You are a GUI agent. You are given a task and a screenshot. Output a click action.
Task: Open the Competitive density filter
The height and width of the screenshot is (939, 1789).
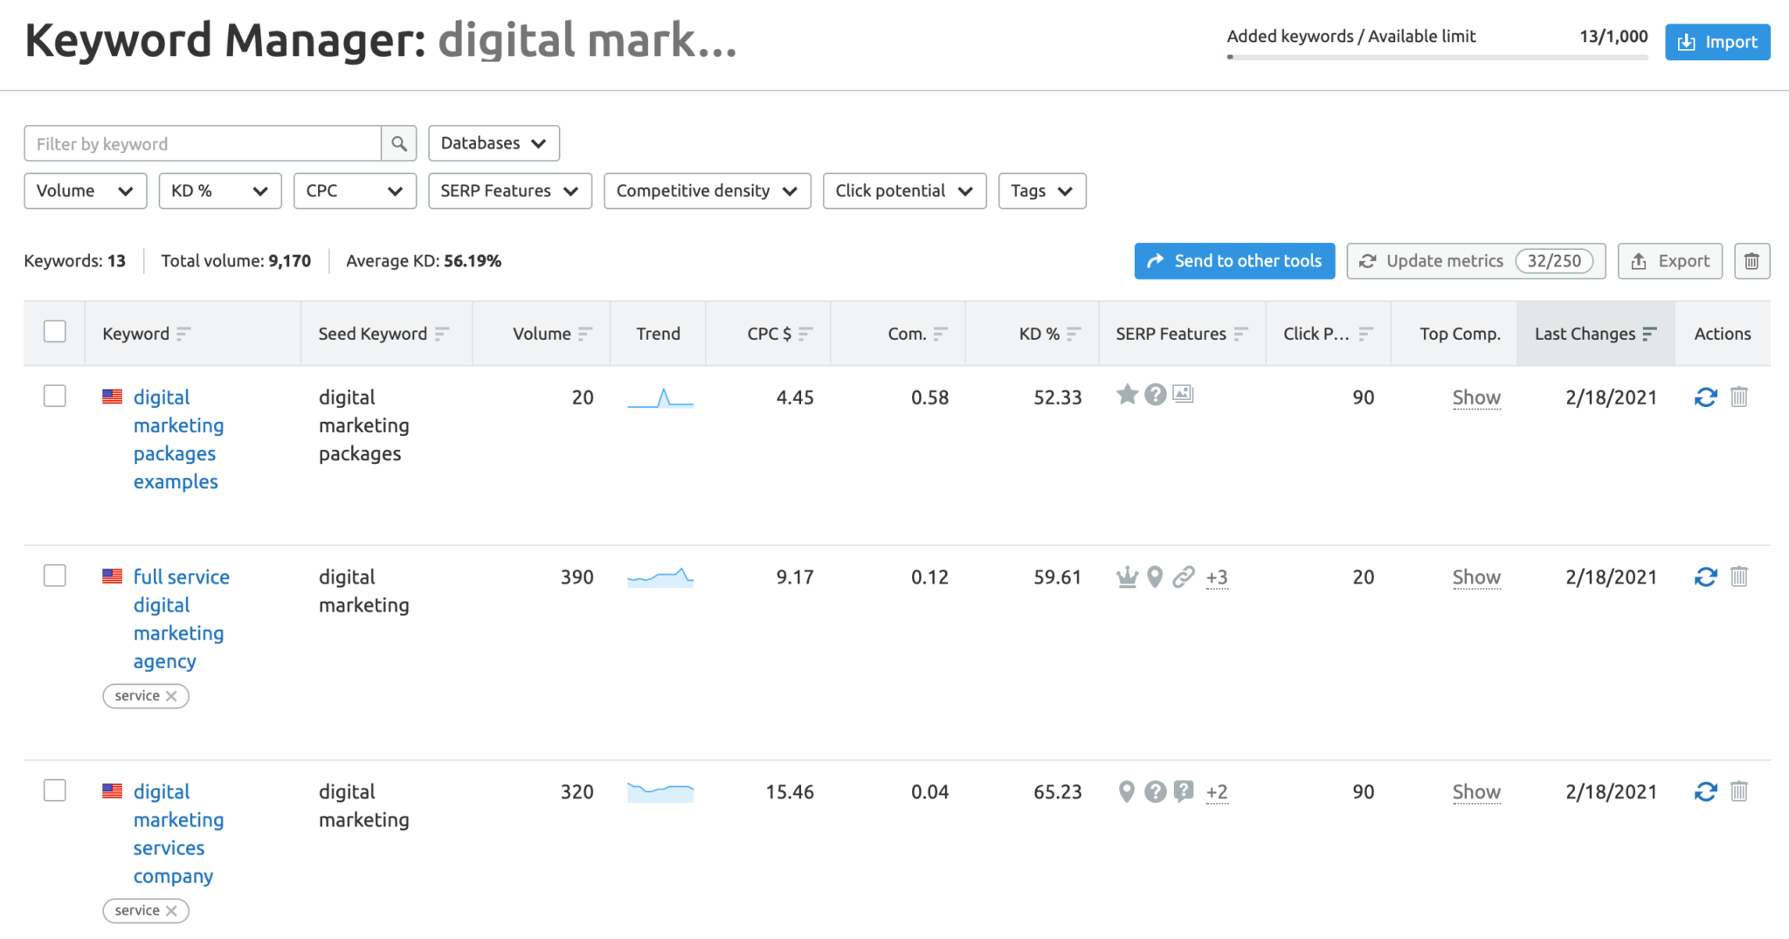pyautogui.click(x=707, y=191)
